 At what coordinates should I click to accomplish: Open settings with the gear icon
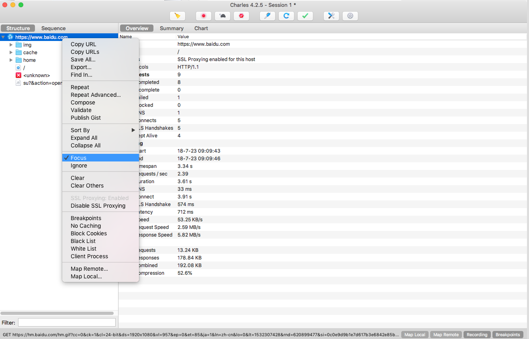pos(350,16)
